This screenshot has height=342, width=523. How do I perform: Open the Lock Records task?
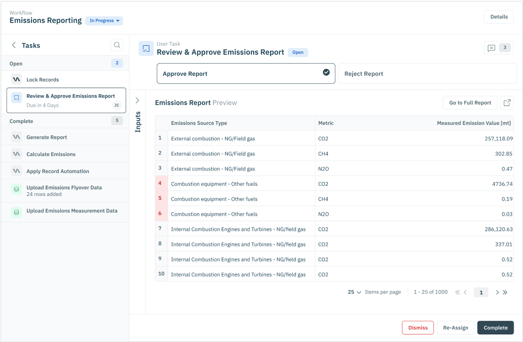(65, 80)
